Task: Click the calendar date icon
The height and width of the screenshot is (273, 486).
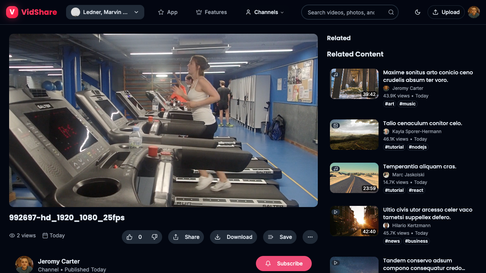Action: pos(45,235)
